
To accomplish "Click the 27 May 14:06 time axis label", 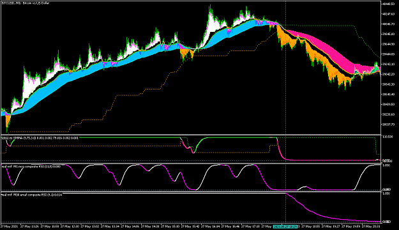I will point(130,226).
